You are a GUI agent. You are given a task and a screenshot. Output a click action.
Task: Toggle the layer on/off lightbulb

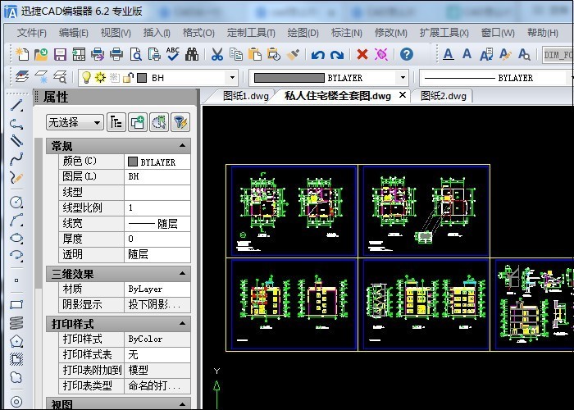[x=86, y=78]
